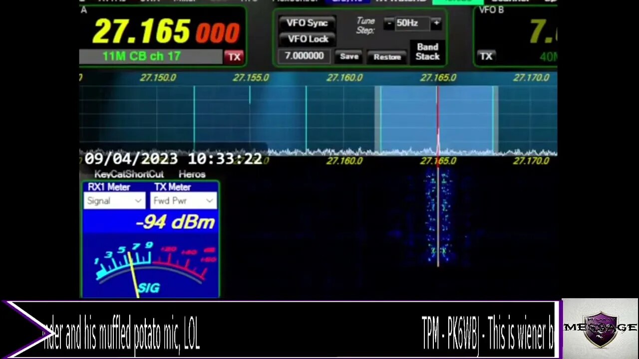Click the Message shield logo thumbnail

tap(600, 329)
